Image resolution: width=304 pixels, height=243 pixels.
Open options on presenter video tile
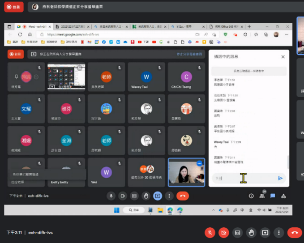point(199,163)
